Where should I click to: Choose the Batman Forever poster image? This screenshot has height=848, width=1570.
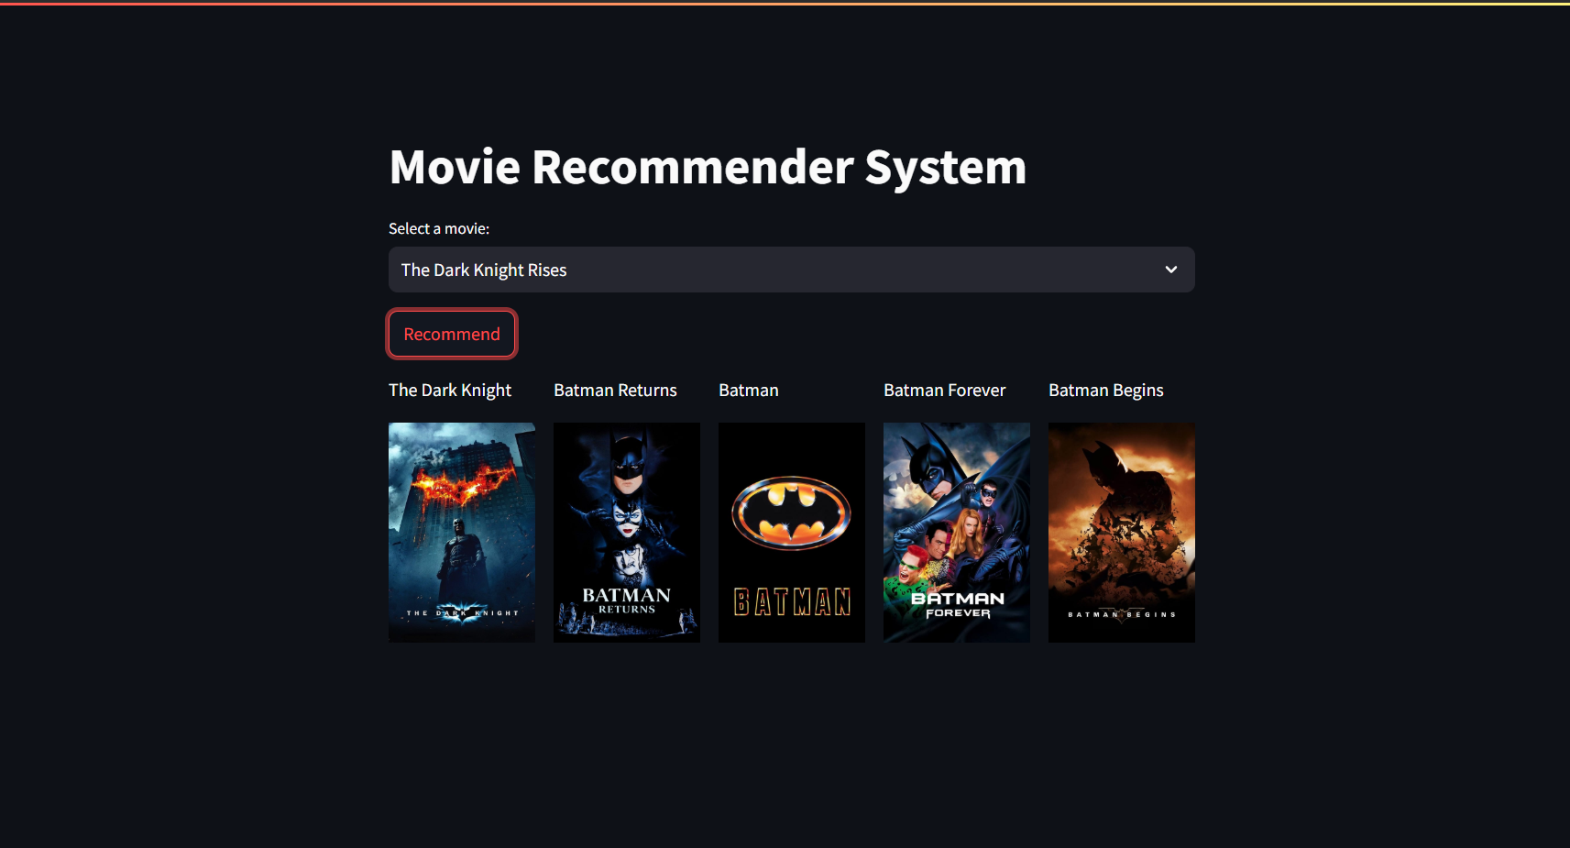point(957,532)
